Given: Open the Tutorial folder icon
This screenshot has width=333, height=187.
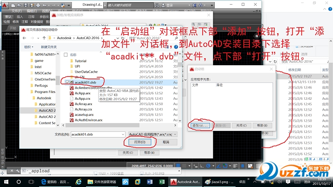Looking at the screenshot, I should point(72,61).
